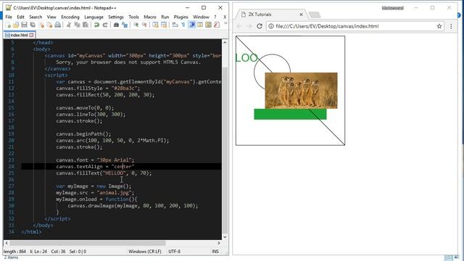
Task: Open Find with the binoculars icon
Action: coord(116,25)
